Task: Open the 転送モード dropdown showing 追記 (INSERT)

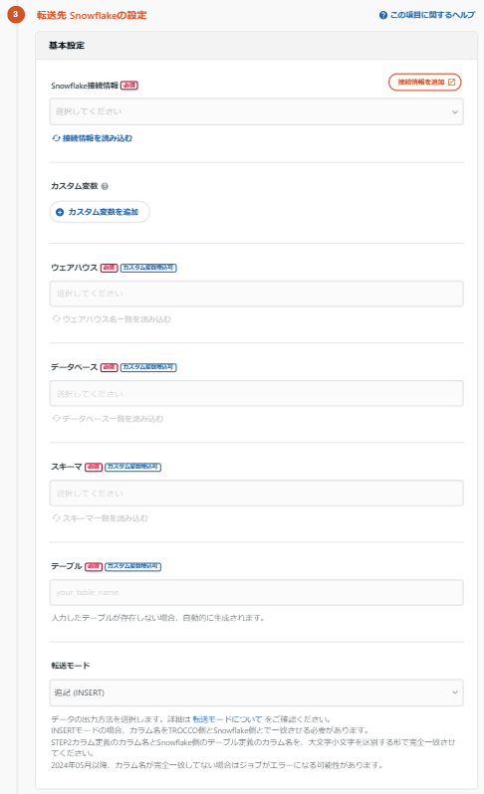Action: (257, 693)
